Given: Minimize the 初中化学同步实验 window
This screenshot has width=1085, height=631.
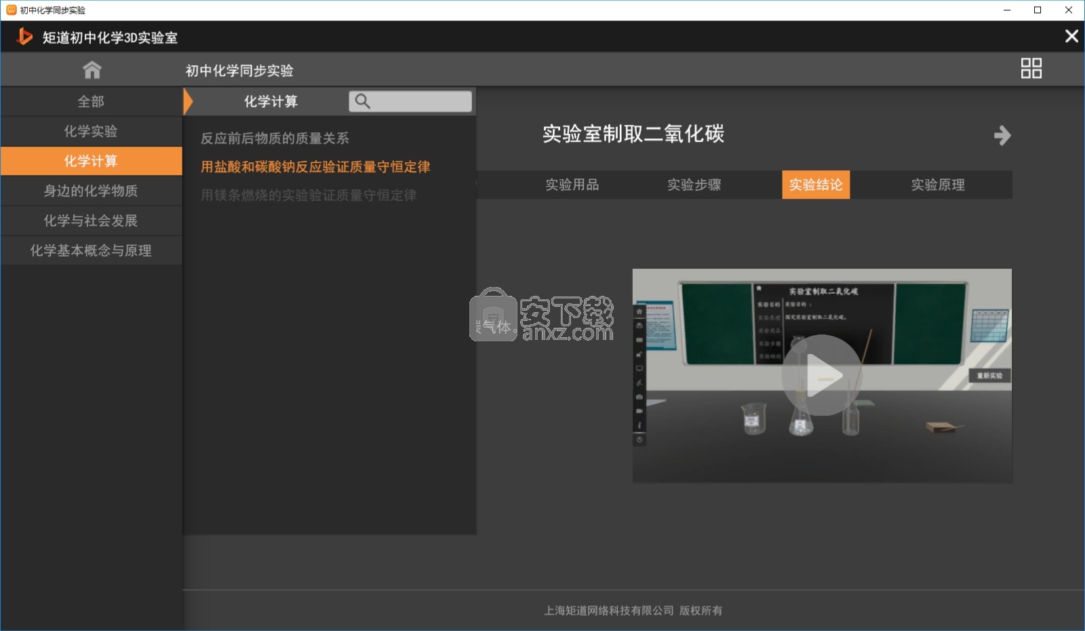Looking at the screenshot, I should [x=1007, y=10].
